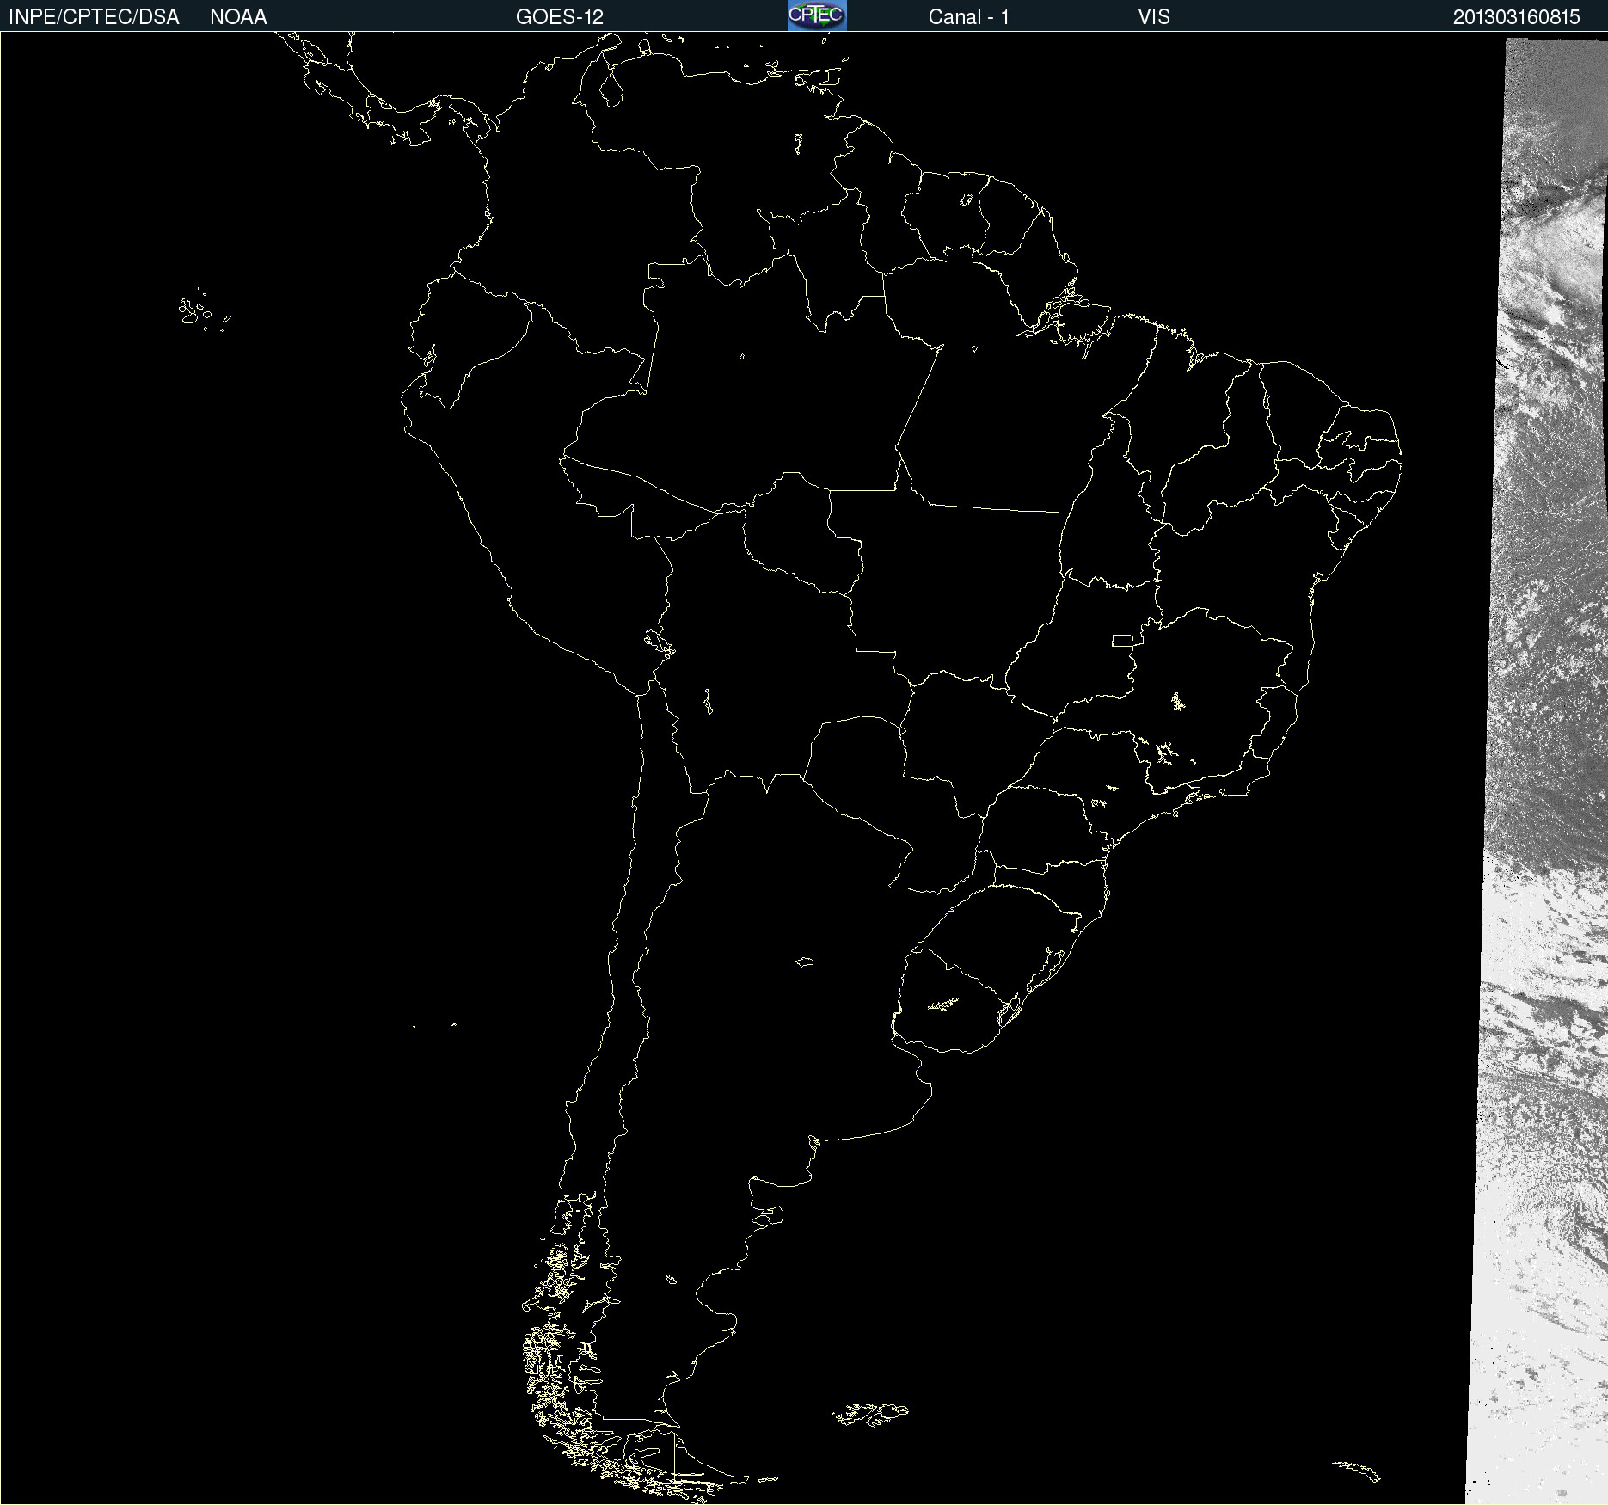Click the GOES-12 satellite label
This screenshot has width=1608, height=1505.
[x=560, y=17]
